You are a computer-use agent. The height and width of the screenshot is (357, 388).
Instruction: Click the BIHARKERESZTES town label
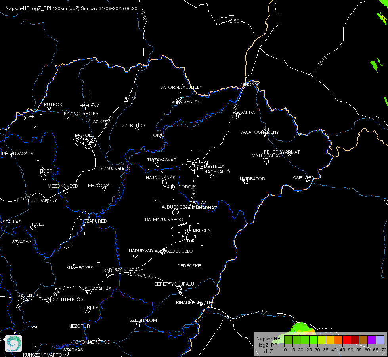tap(195, 303)
